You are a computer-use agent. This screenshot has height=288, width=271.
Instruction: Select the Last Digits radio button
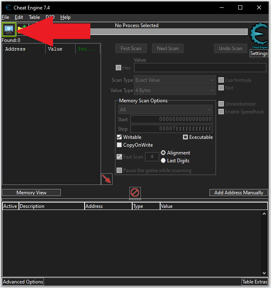pyautogui.click(x=163, y=161)
